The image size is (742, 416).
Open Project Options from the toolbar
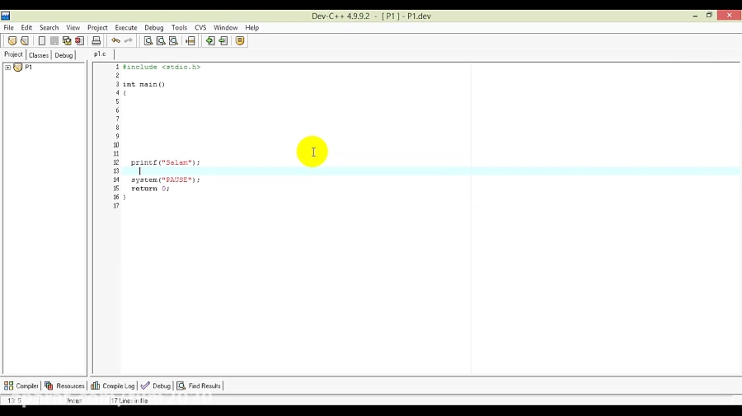[x=240, y=40]
